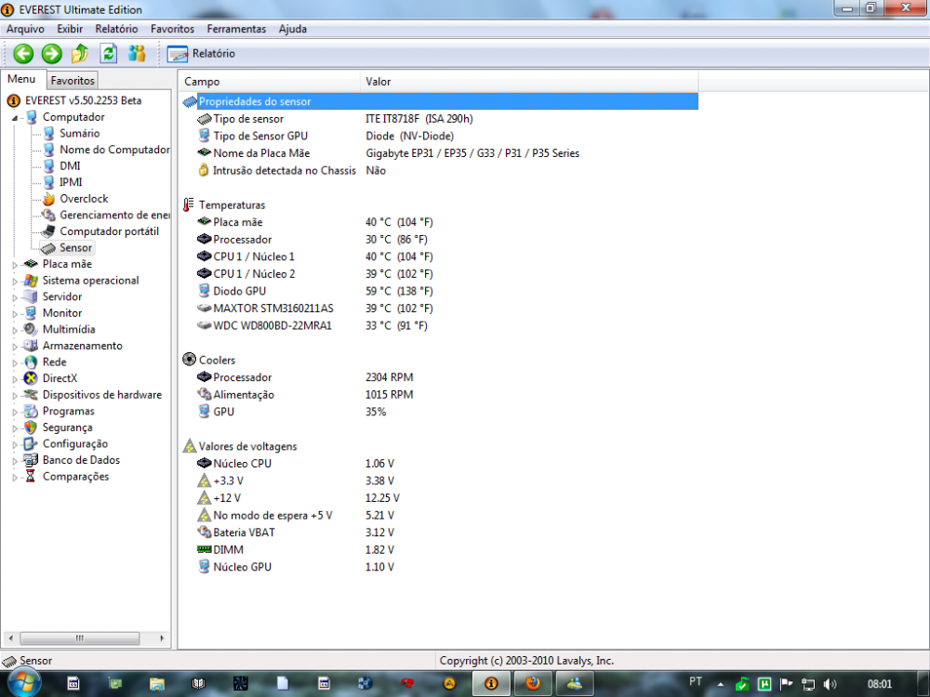
Task: Open Firefox from the Windows taskbar
Action: 532,683
